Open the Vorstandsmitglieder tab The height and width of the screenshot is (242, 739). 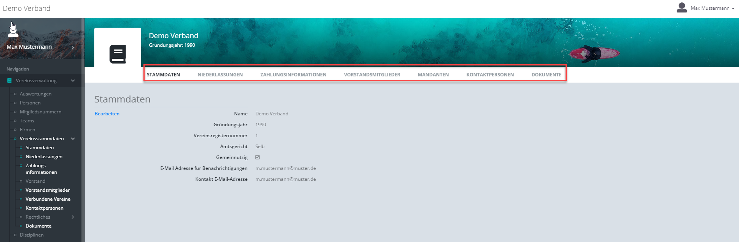tap(372, 75)
